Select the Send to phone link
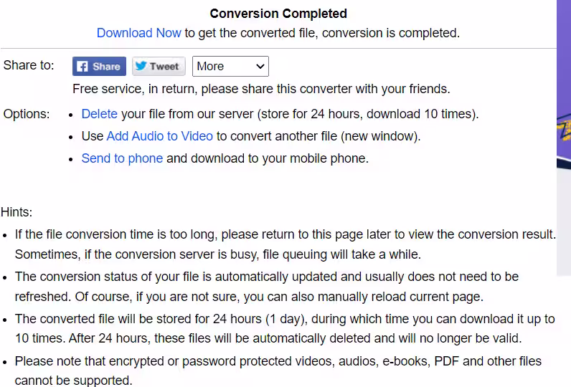 122,158
